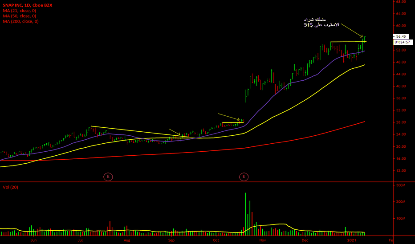Click the 44.00 price axis label

coord(401,75)
